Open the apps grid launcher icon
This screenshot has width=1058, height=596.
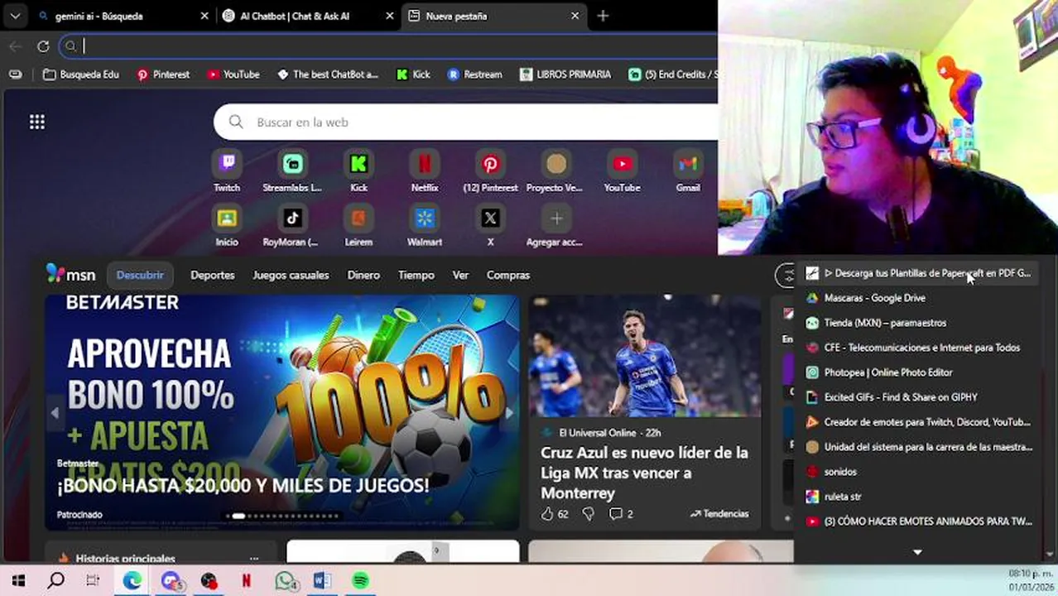pos(37,123)
